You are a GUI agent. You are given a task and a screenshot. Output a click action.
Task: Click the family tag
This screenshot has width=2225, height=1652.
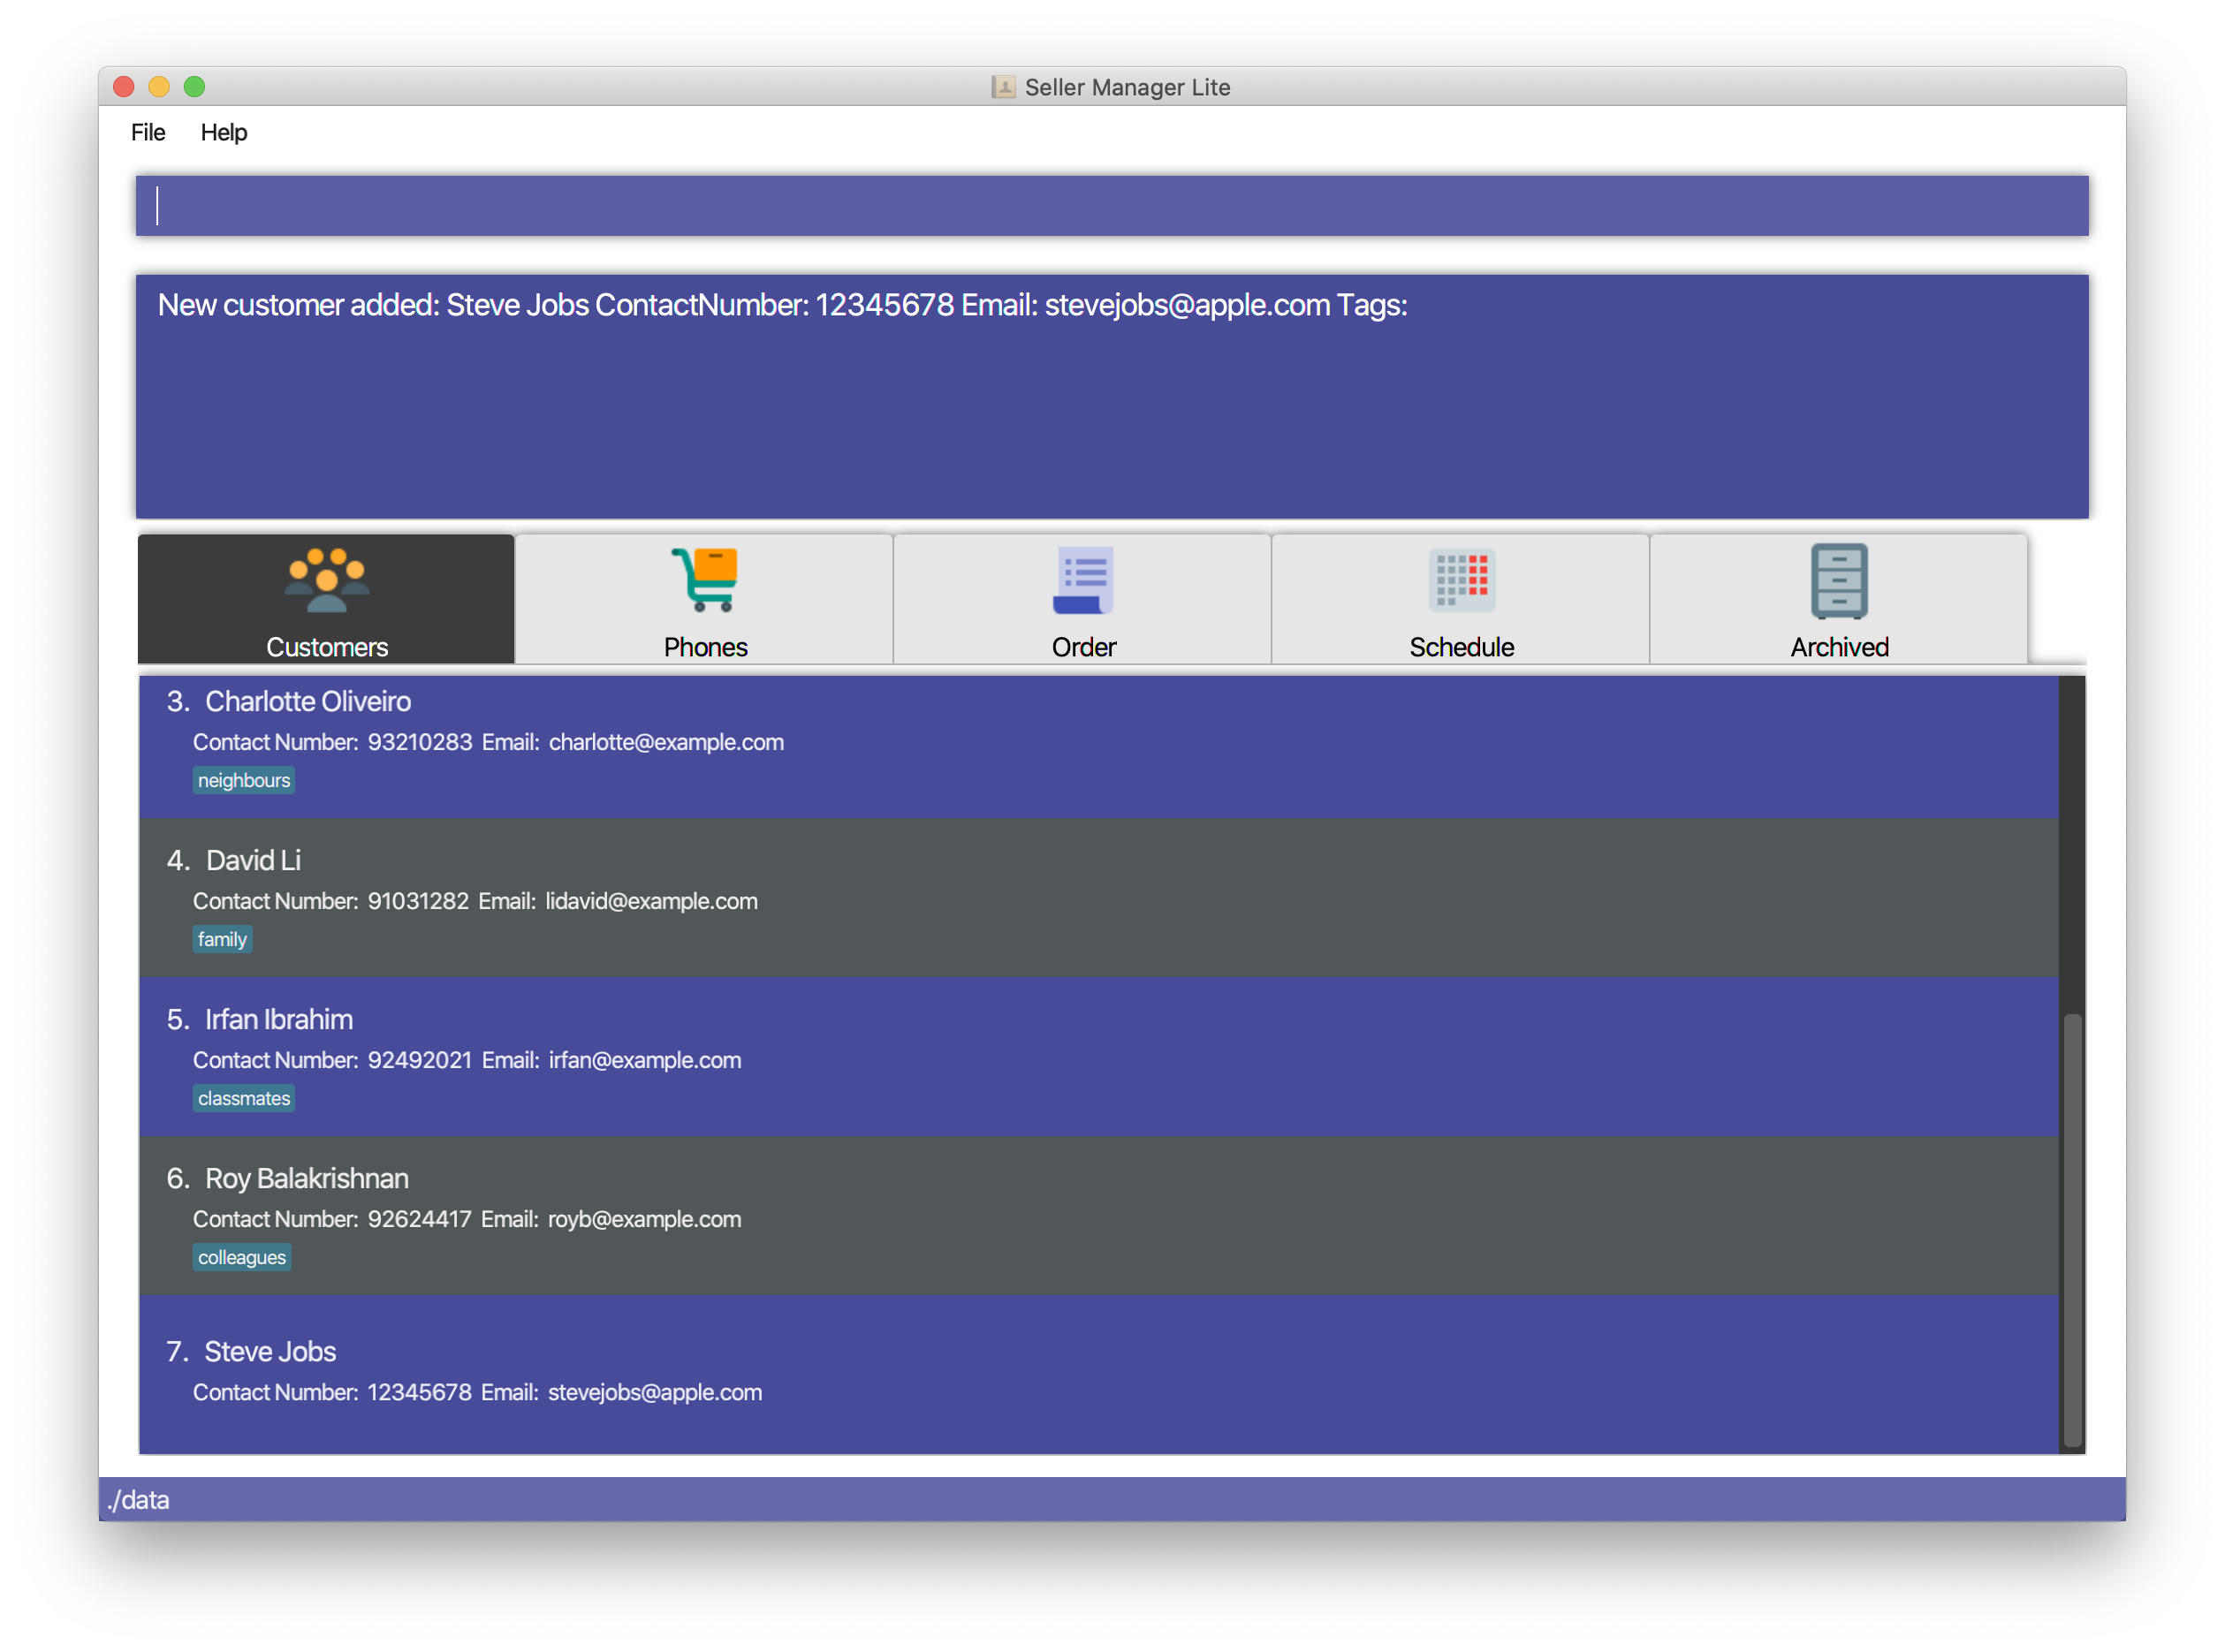click(x=221, y=939)
